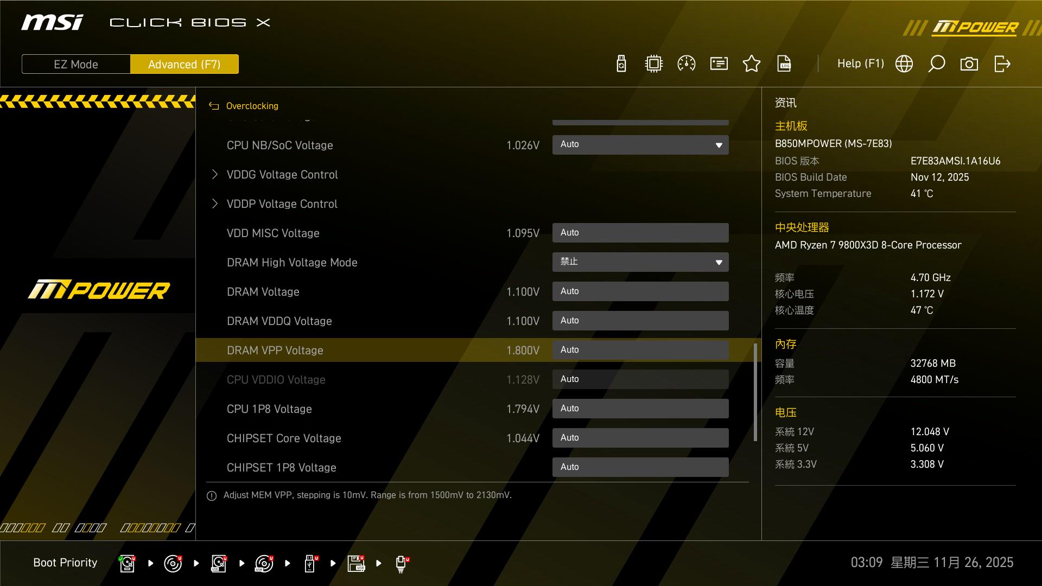The width and height of the screenshot is (1042, 586).
Task: Click the DRAM VPP Voltage input field
Action: [640, 350]
